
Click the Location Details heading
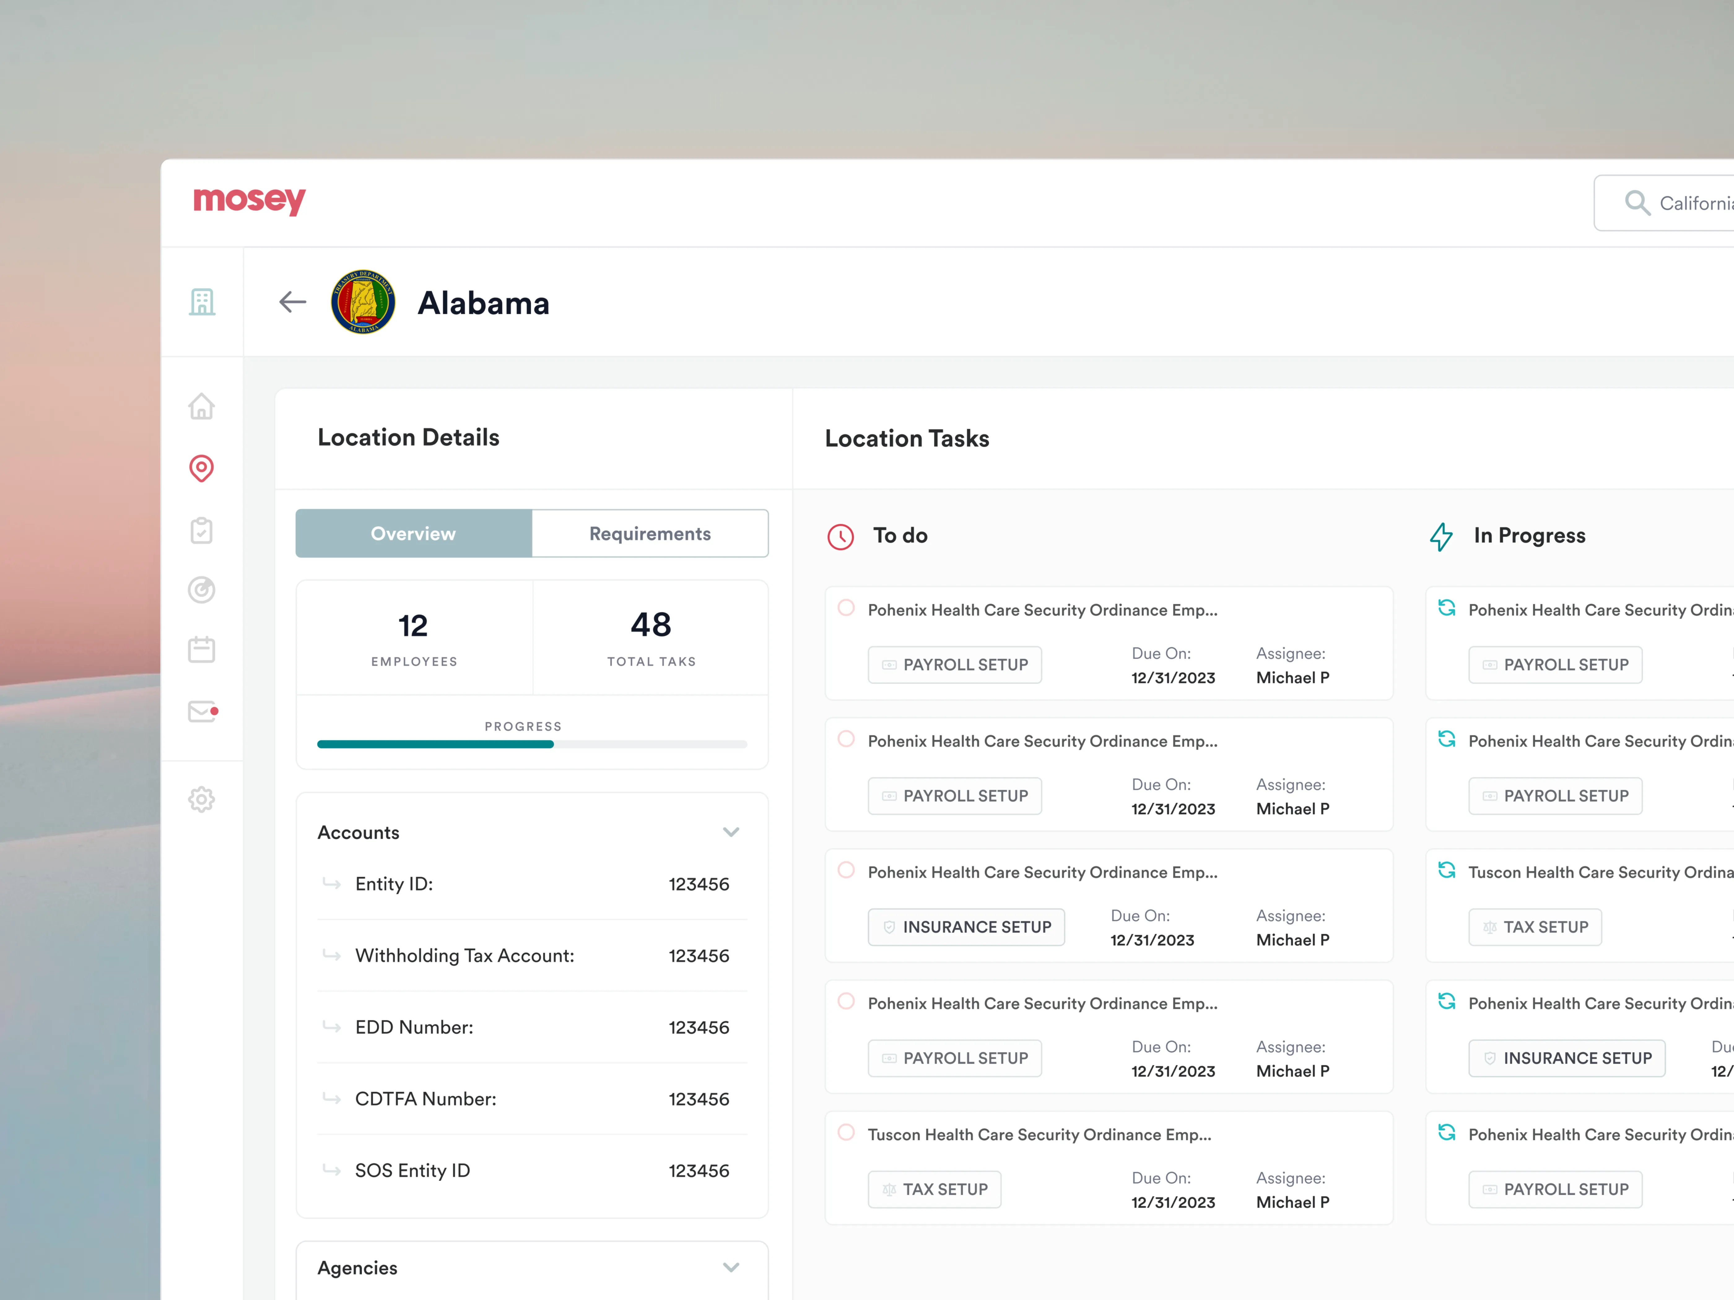click(408, 437)
